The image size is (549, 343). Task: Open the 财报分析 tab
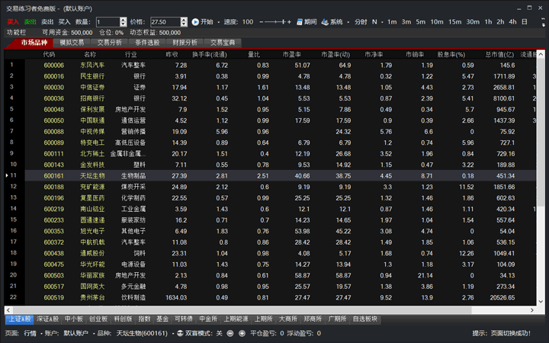click(x=185, y=43)
